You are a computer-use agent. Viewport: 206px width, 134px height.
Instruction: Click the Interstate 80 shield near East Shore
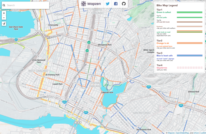pos(16,40)
